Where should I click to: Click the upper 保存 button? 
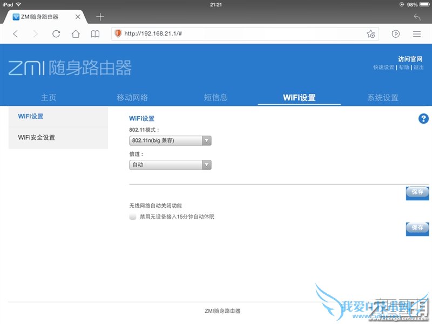pyautogui.click(x=417, y=192)
